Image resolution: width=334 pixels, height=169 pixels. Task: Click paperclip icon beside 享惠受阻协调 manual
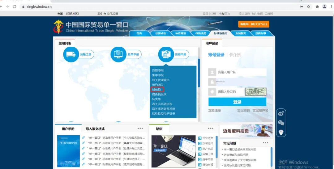click(83, 143)
